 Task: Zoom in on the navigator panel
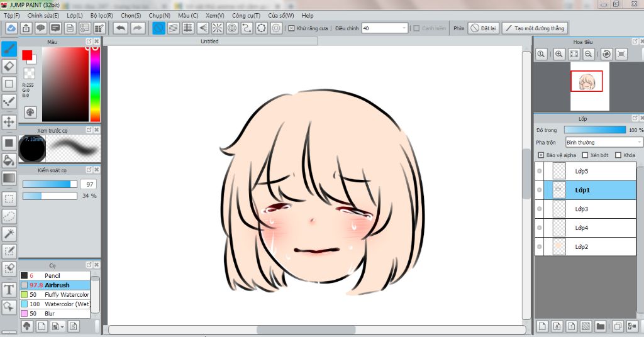tap(559, 54)
